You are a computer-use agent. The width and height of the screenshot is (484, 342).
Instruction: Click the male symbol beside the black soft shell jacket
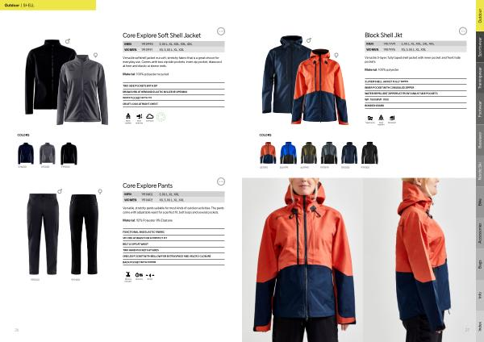[x=68, y=41]
